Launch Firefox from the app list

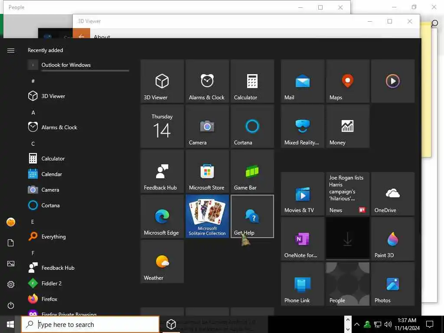coord(78,299)
